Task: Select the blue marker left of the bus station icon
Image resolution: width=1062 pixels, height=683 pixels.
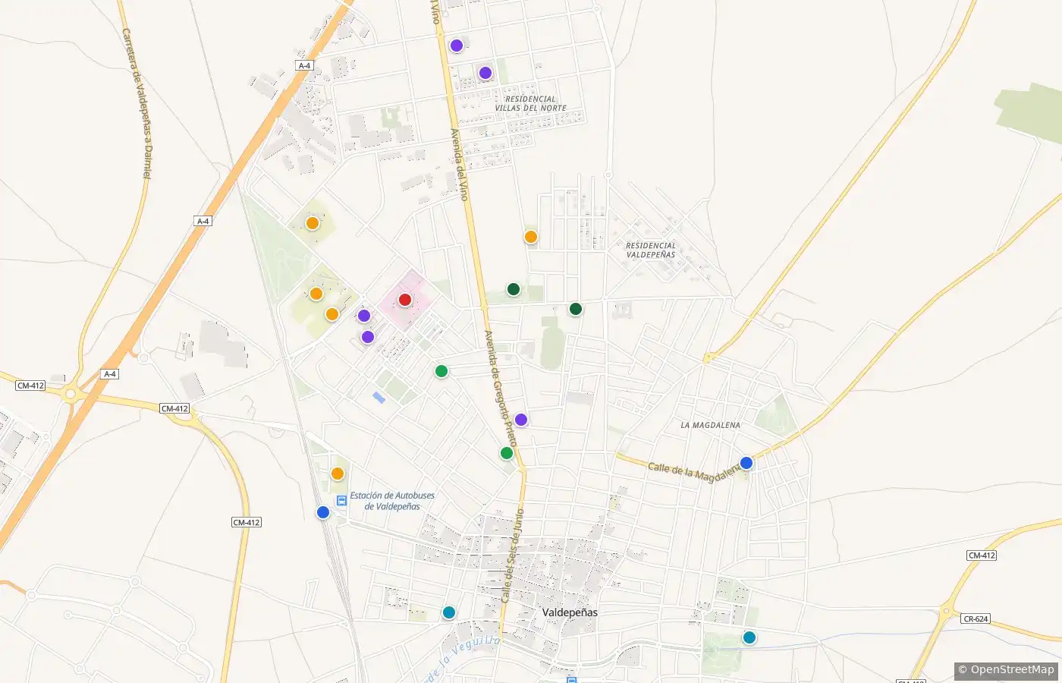Action: tap(323, 512)
